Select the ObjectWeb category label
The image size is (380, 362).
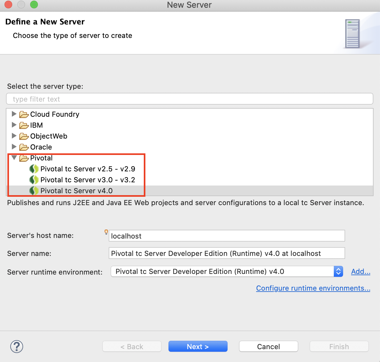coord(49,136)
